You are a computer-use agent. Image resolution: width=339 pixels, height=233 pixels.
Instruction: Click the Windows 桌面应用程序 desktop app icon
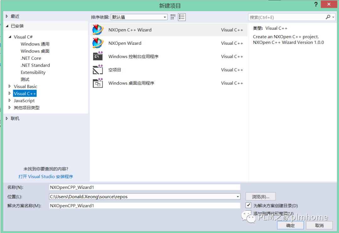tap(98, 83)
